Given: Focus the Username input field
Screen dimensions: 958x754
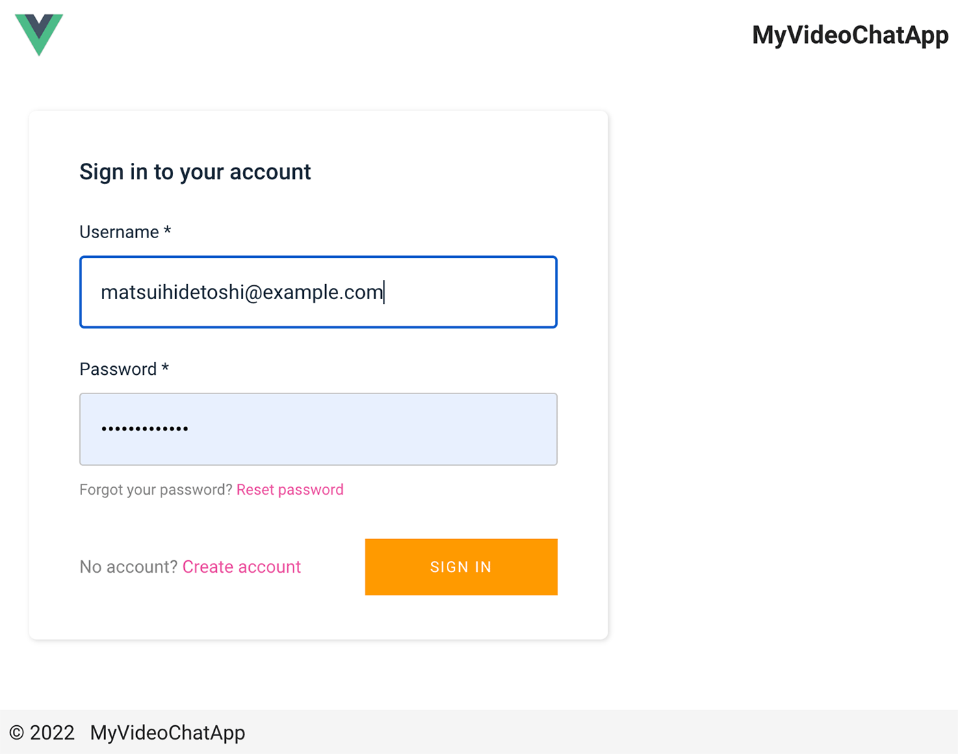Looking at the screenshot, I should pyautogui.click(x=318, y=292).
